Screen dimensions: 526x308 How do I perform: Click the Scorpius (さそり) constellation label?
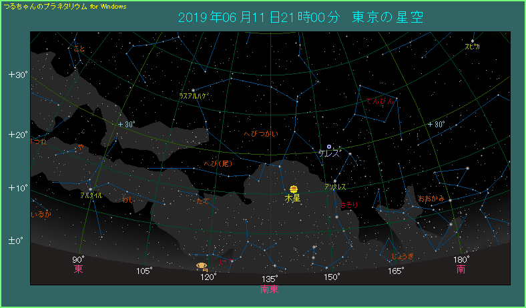[349, 205]
